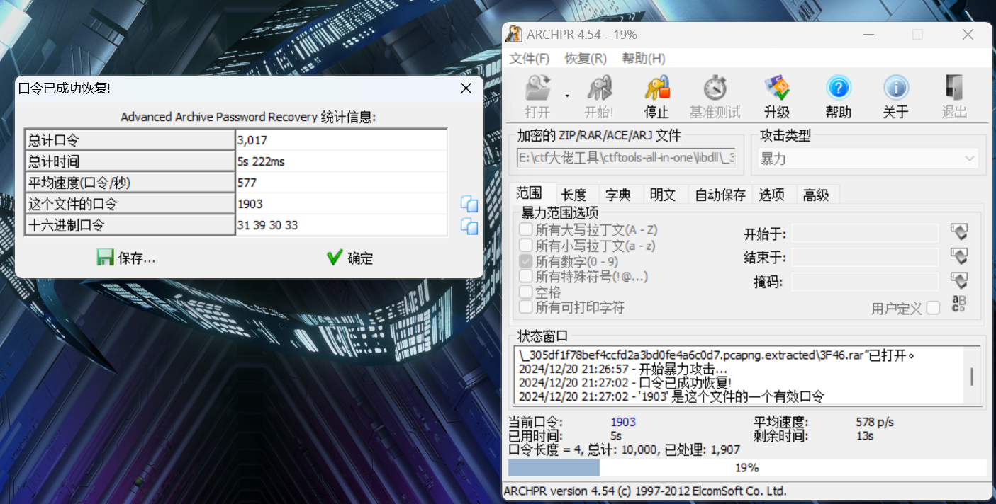The height and width of the screenshot is (504, 996).
Task: Select the 范围 tab
Action: click(530, 193)
